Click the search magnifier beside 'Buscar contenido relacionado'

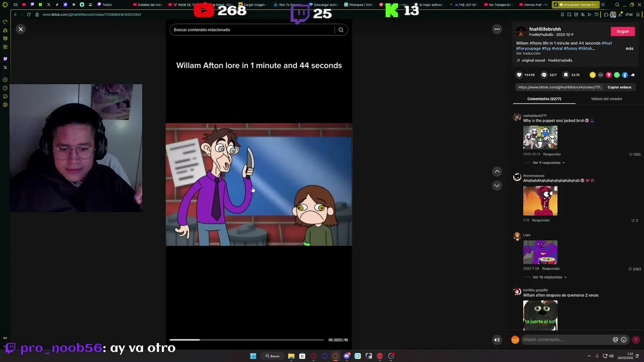[341, 30]
